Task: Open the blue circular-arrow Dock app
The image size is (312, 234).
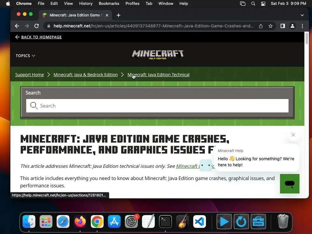Action: [x=241, y=222]
